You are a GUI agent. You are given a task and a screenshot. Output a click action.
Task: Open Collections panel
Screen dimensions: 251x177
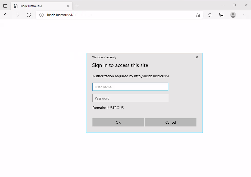[221, 15]
